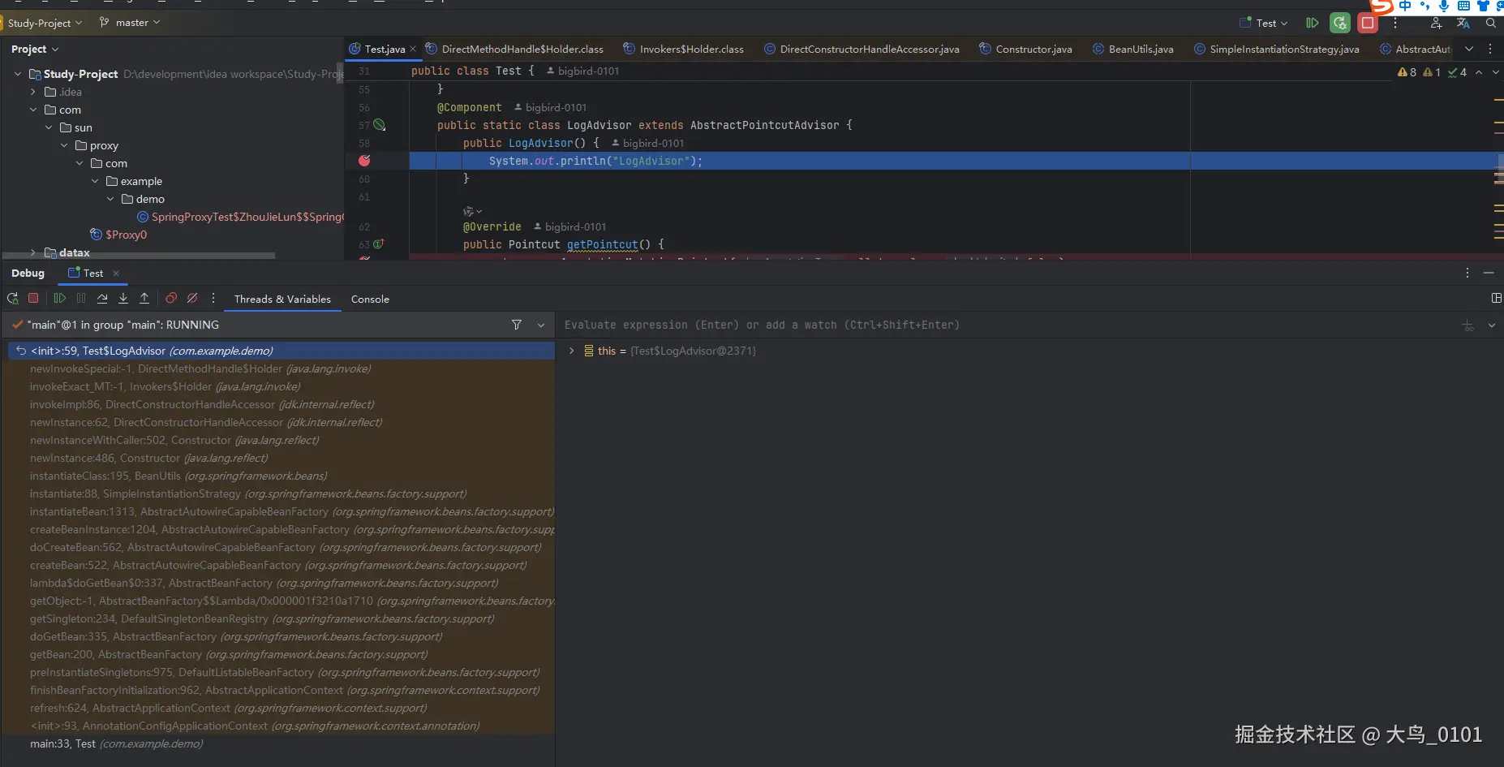Pause program in the Debug toolbar

[80, 299]
